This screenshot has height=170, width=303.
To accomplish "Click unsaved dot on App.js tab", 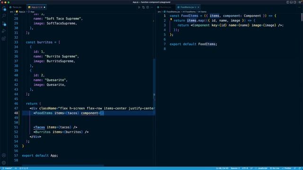I will coord(45,8).
